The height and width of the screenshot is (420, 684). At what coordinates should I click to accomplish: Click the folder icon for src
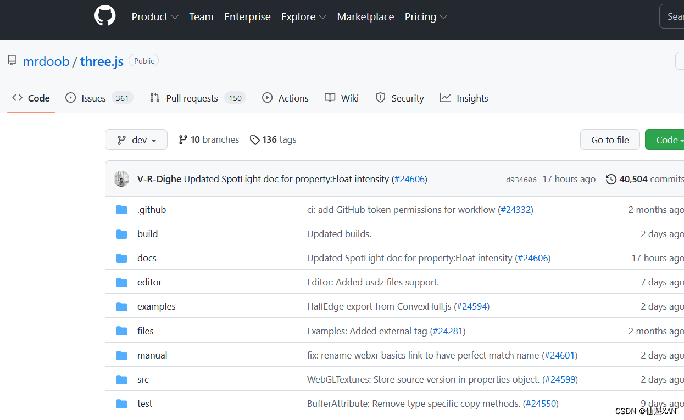pyautogui.click(x=122, y=379)
